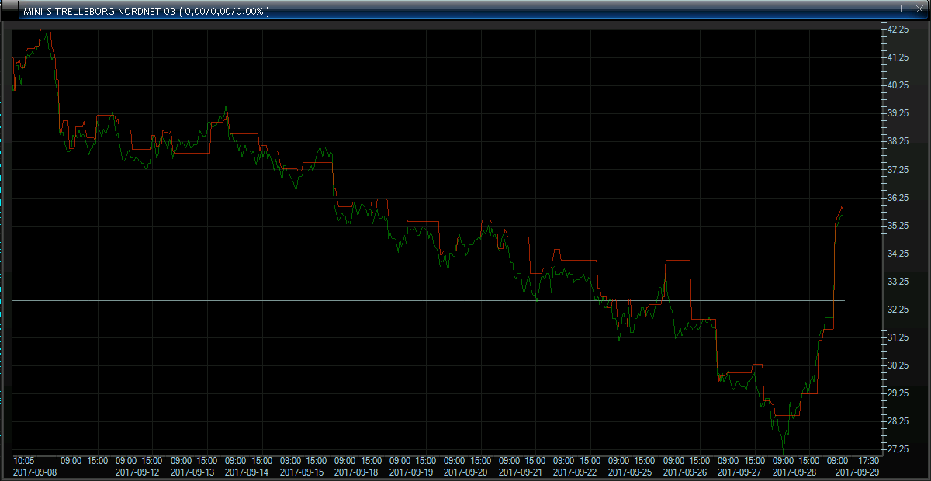
Task: Select the 2017-09-18 date on time axis
Action: click(x=357, y=472)
